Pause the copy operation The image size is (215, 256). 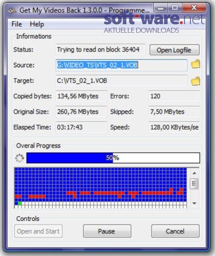coord(107,231)
